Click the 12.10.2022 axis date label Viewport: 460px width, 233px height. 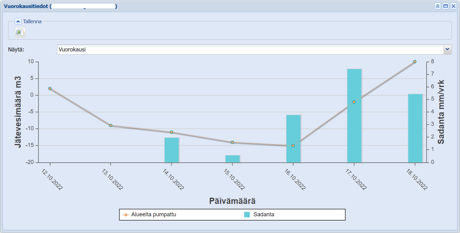coord(52,179)
